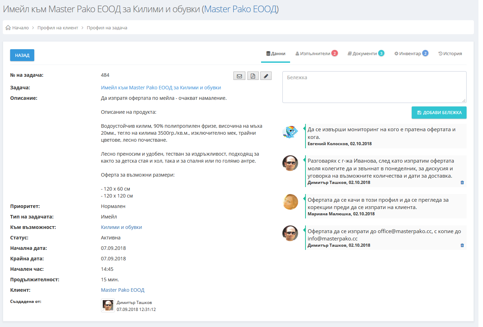The width and height of the screenshot is (483, 327).
Task: Click the envelope email icon button
Action: [x=239, y=76]
